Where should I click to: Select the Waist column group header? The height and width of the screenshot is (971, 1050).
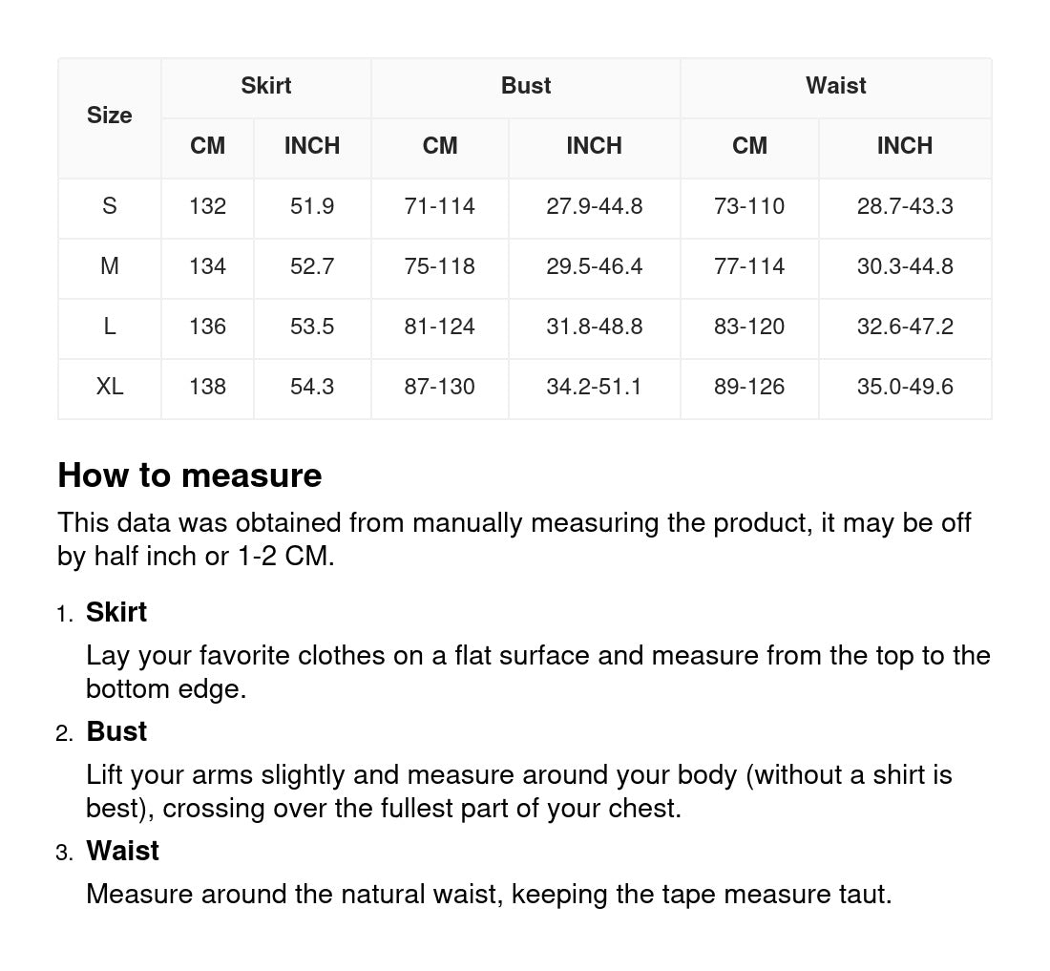pyautogui.click(x=835, y=86)
